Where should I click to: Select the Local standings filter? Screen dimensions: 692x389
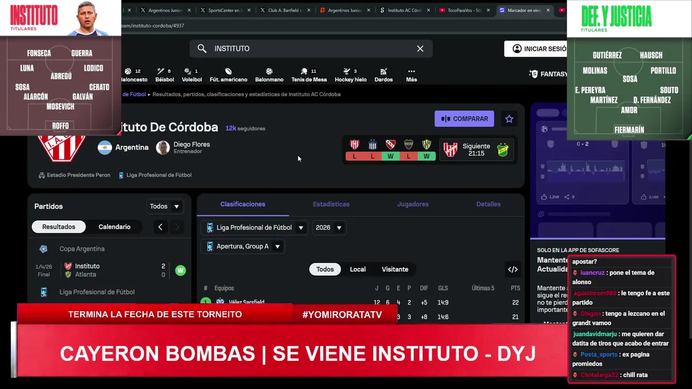[x=357, y=270]
